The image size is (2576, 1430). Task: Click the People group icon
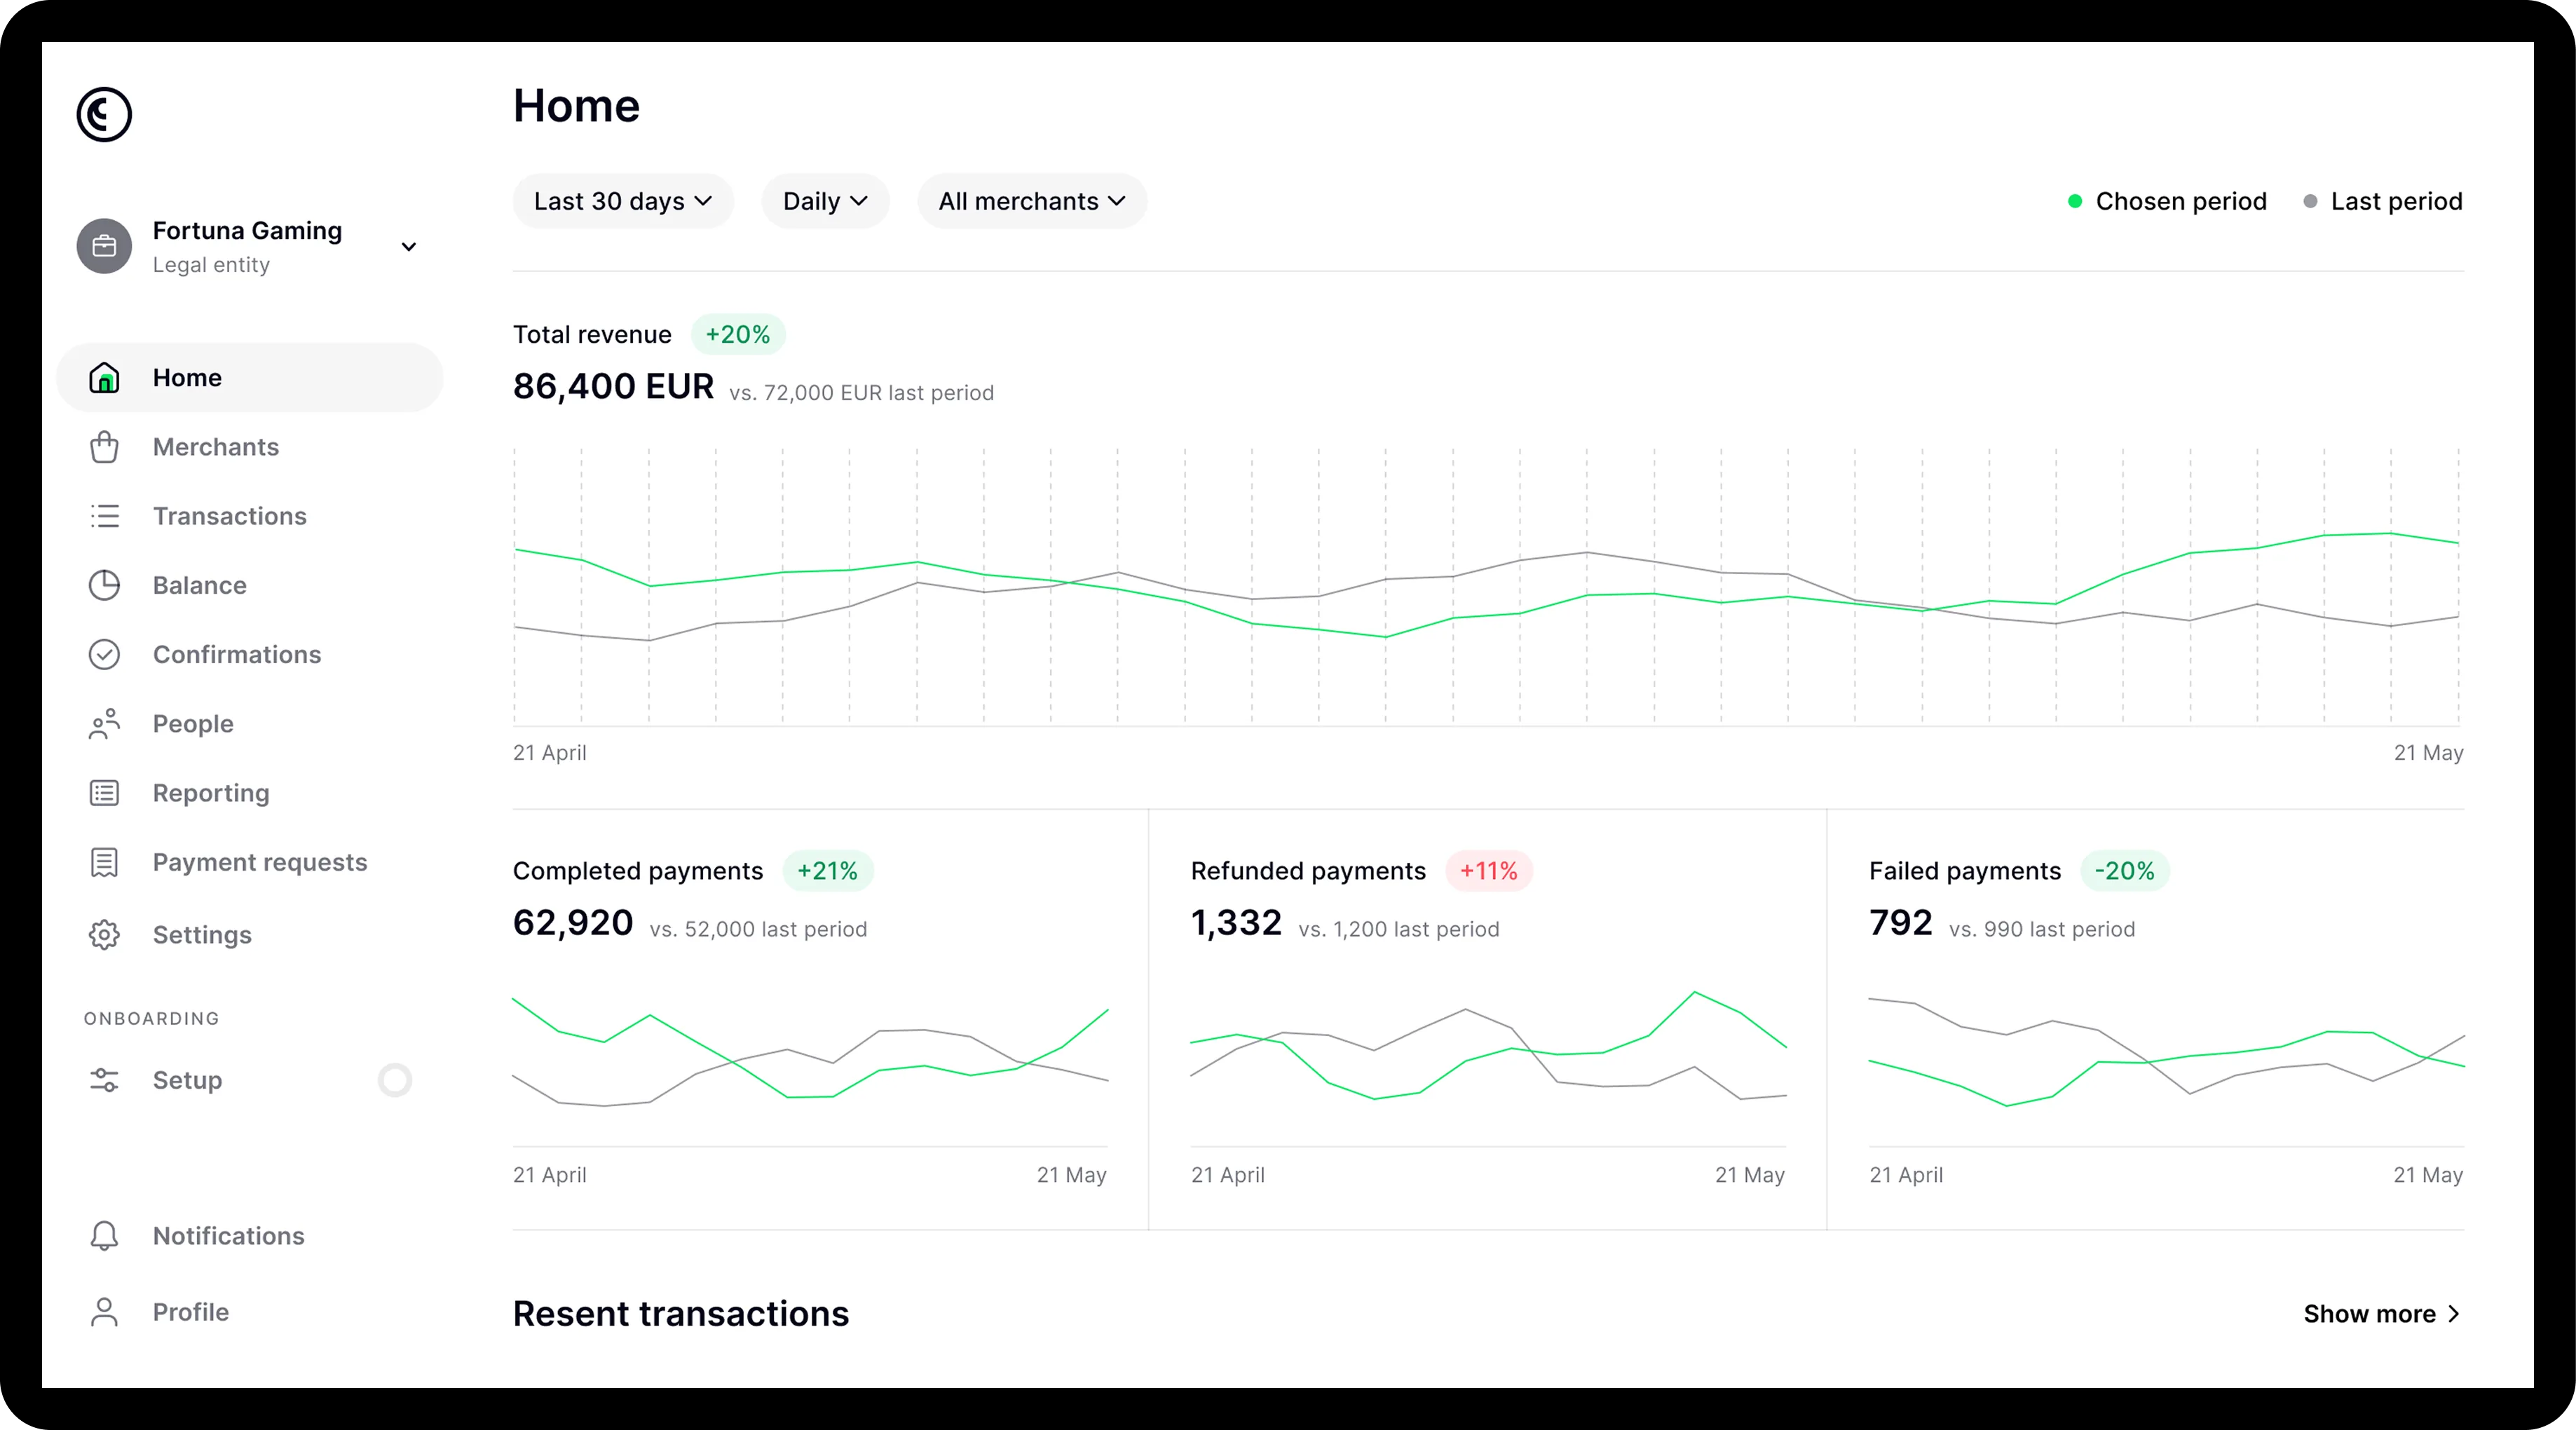click(104, 724)
